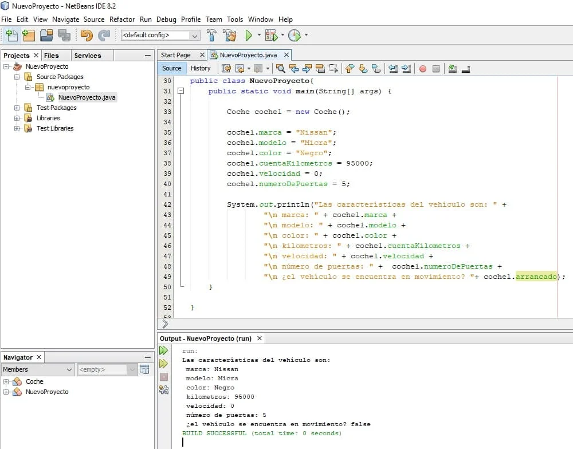Collapse the NuevoProyecto project node

click(6, 66)
